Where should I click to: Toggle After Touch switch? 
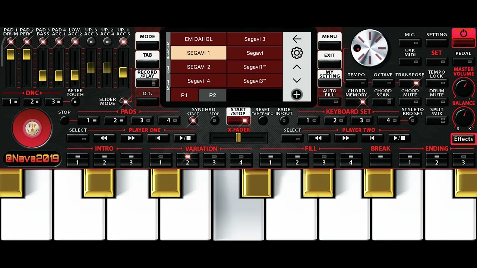pyautogui.click(x=75, y=102)
